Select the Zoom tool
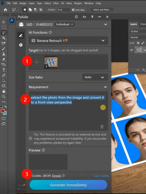 pyautogui.click(x=4, y=97)
